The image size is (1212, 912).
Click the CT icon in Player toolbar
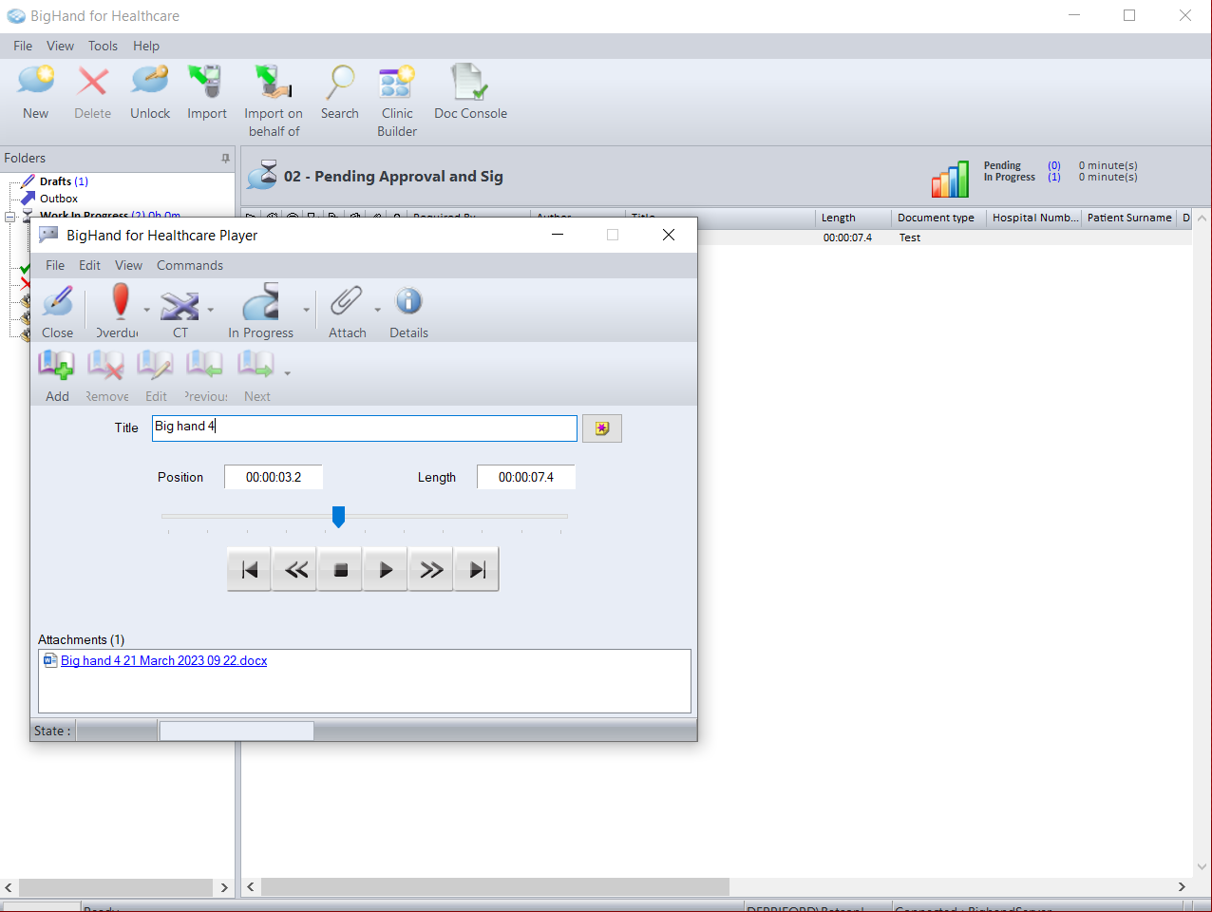[x=180, y=305]
